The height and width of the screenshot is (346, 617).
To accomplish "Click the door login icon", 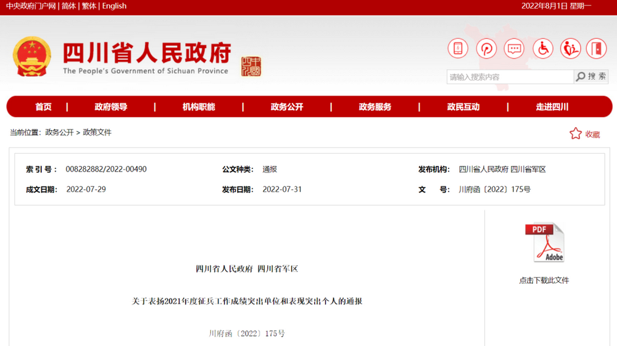I will coord(596,49).
